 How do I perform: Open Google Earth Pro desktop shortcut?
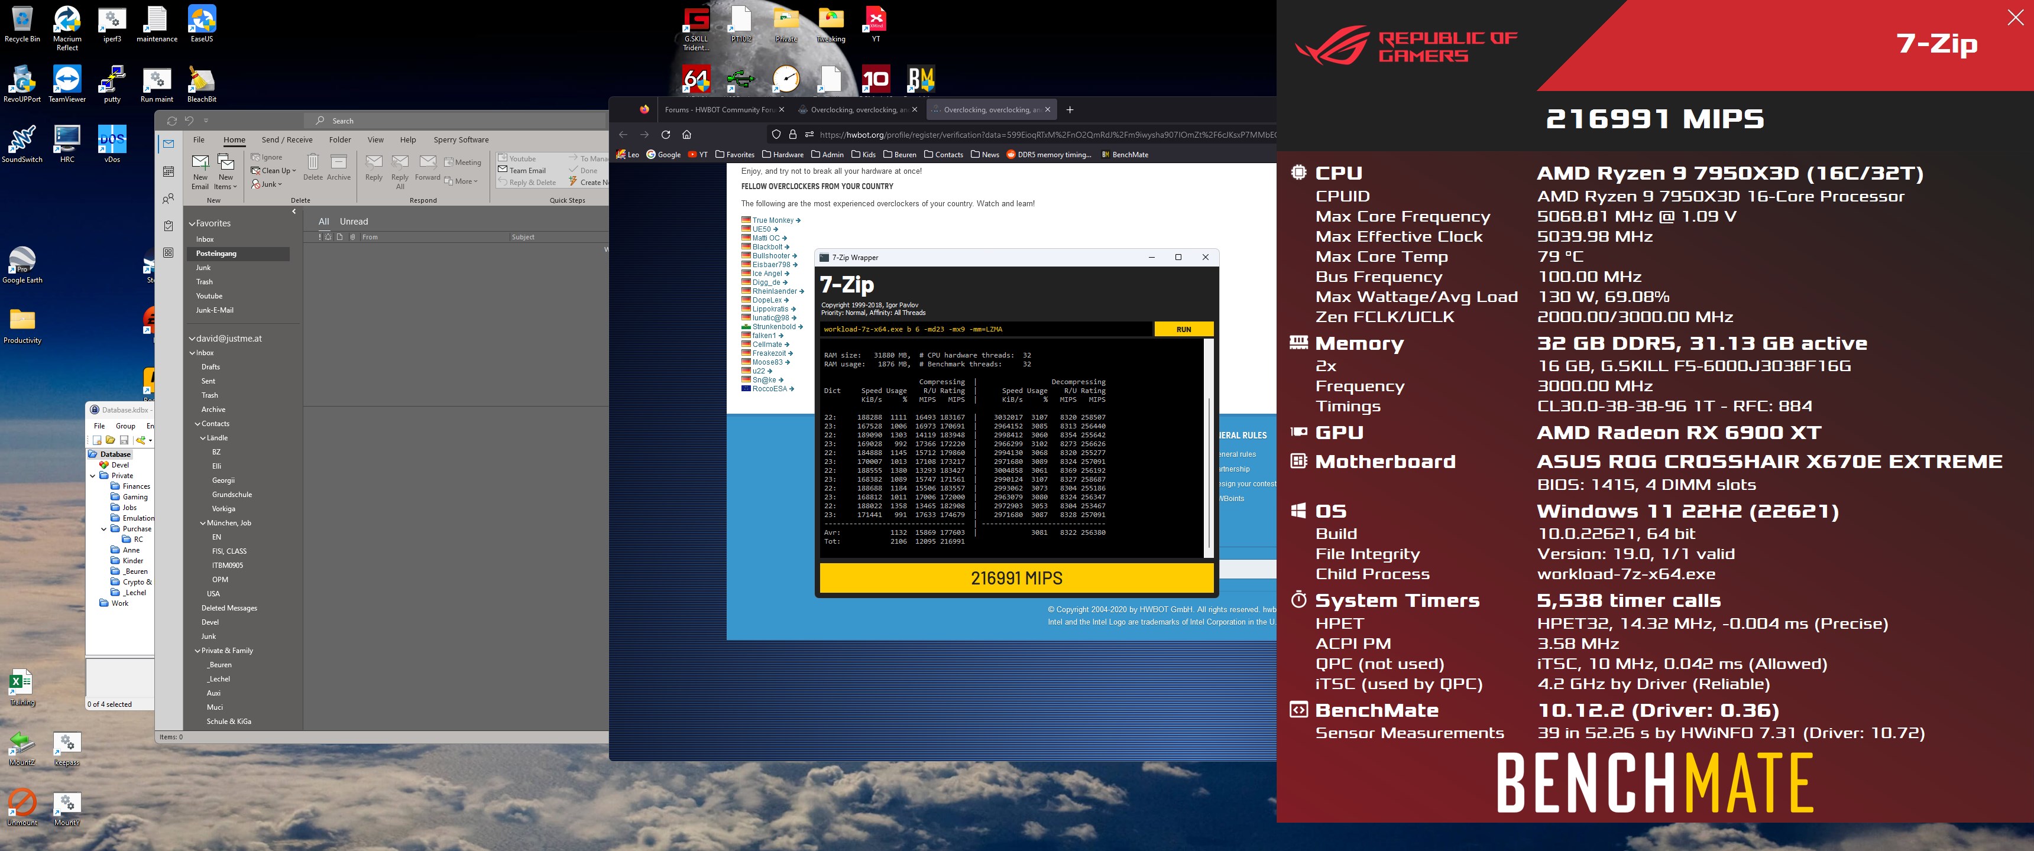[22, 265]
